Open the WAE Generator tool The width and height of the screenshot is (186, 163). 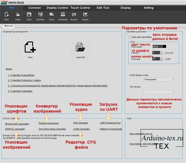[80, 123]
